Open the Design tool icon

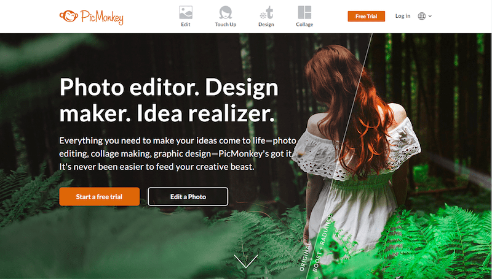tap(267, 12)
